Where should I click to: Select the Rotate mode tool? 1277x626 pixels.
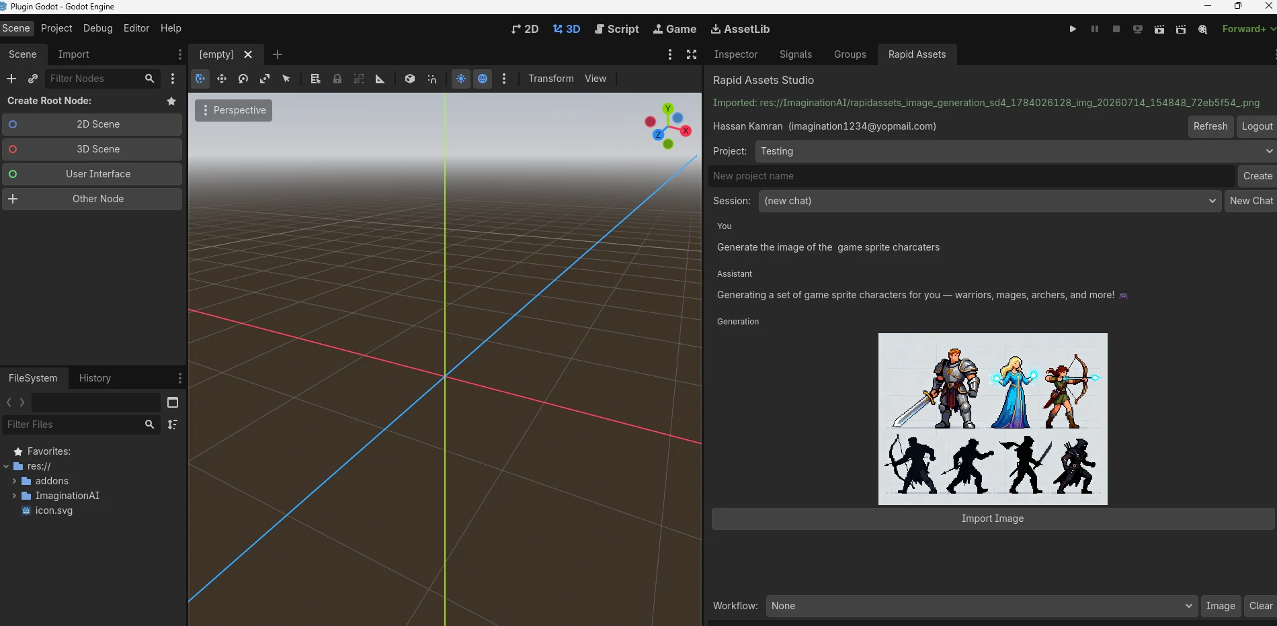click(243, 79)
